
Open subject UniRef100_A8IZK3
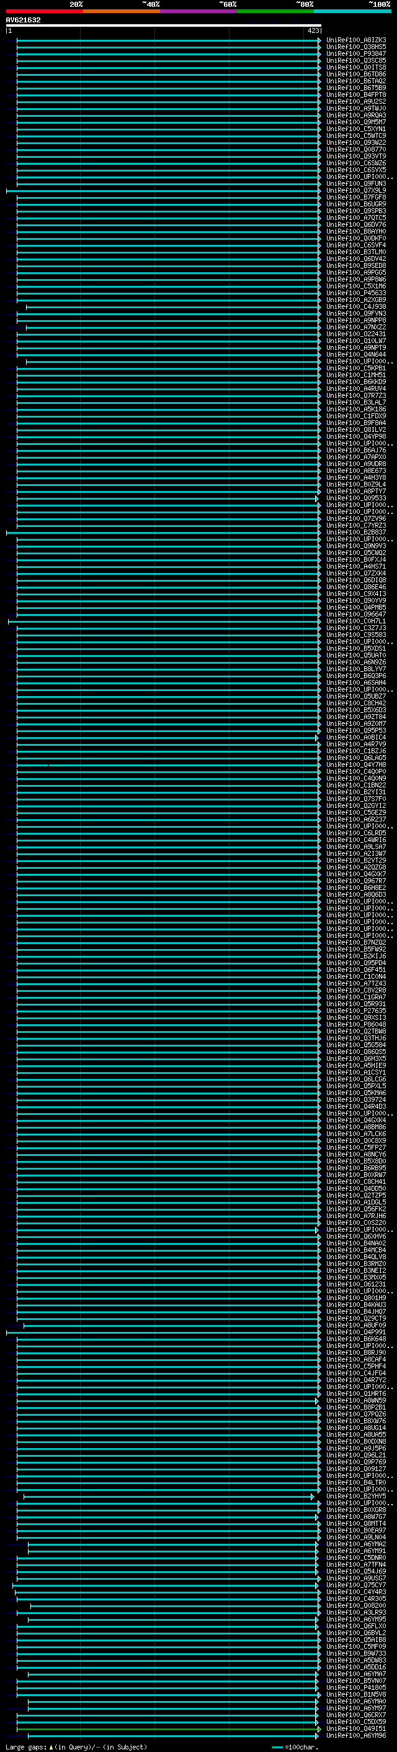(x=356, y=40)
